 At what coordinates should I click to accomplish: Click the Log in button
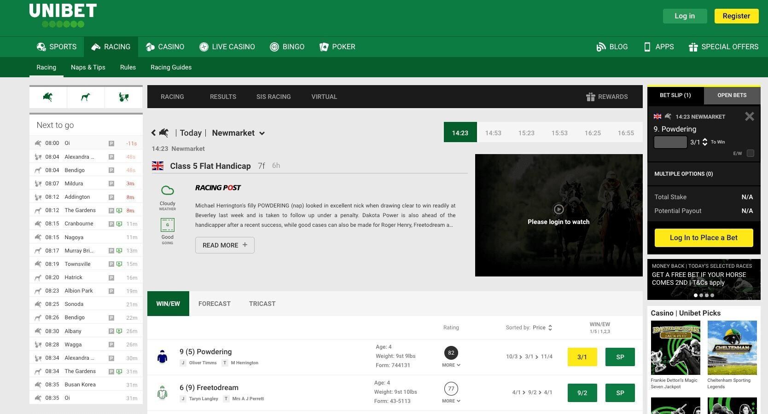685,16
